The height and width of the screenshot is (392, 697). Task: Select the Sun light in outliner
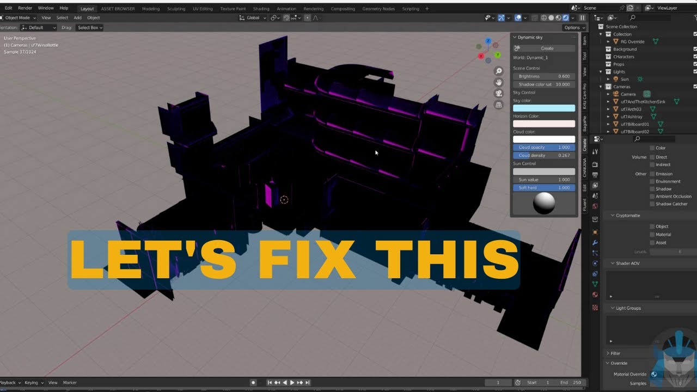coord(625,79)
